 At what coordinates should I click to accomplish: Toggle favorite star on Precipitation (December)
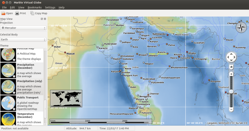click(14, 76)
